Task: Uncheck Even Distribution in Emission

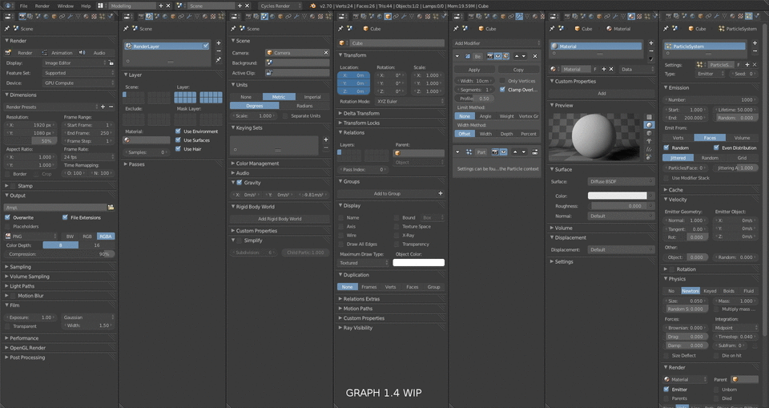Action: (x=716, y=147)
